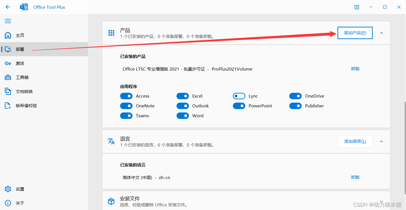Open the command box icon in title bar
Viewport: 406px width, 210px height.
point(357,7)
